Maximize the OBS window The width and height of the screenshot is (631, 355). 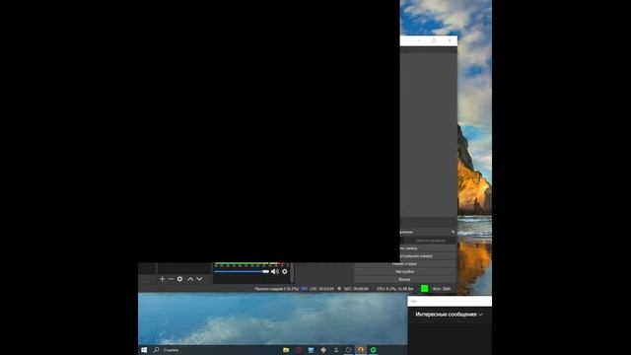[434, 40]
